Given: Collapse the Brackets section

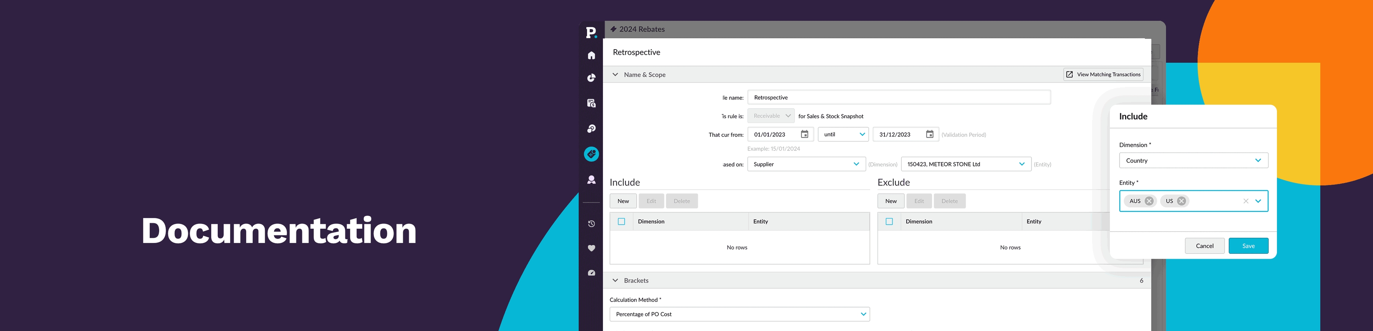Looking at the screenshot, I should coord(615,280).
